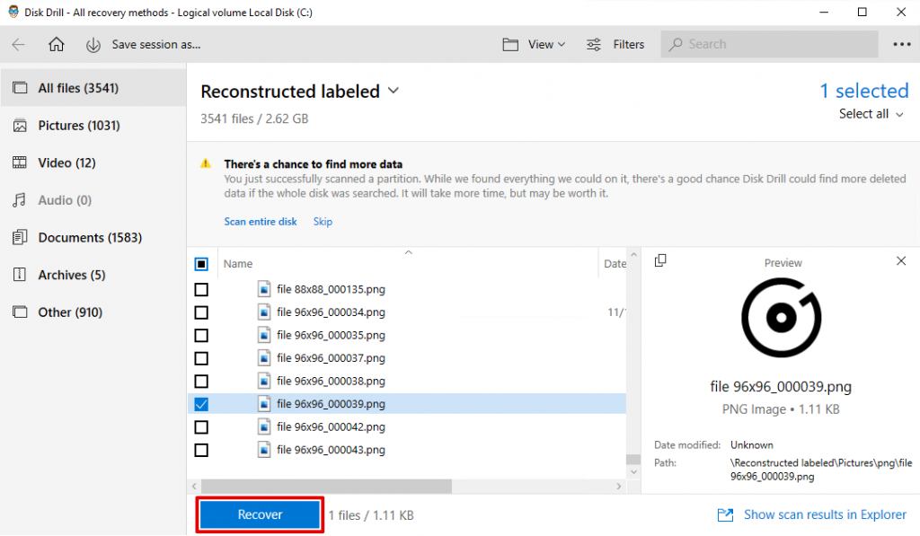Click inside the Search field
Screen dimensions: 920x536
click(x=769, y=44)
